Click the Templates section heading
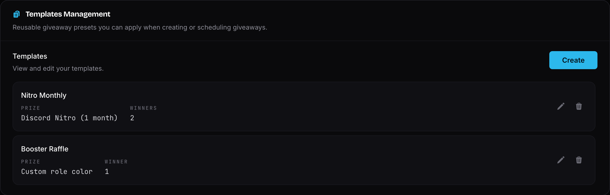Screen dimensions: 610x195 click(x=30, y=56)
